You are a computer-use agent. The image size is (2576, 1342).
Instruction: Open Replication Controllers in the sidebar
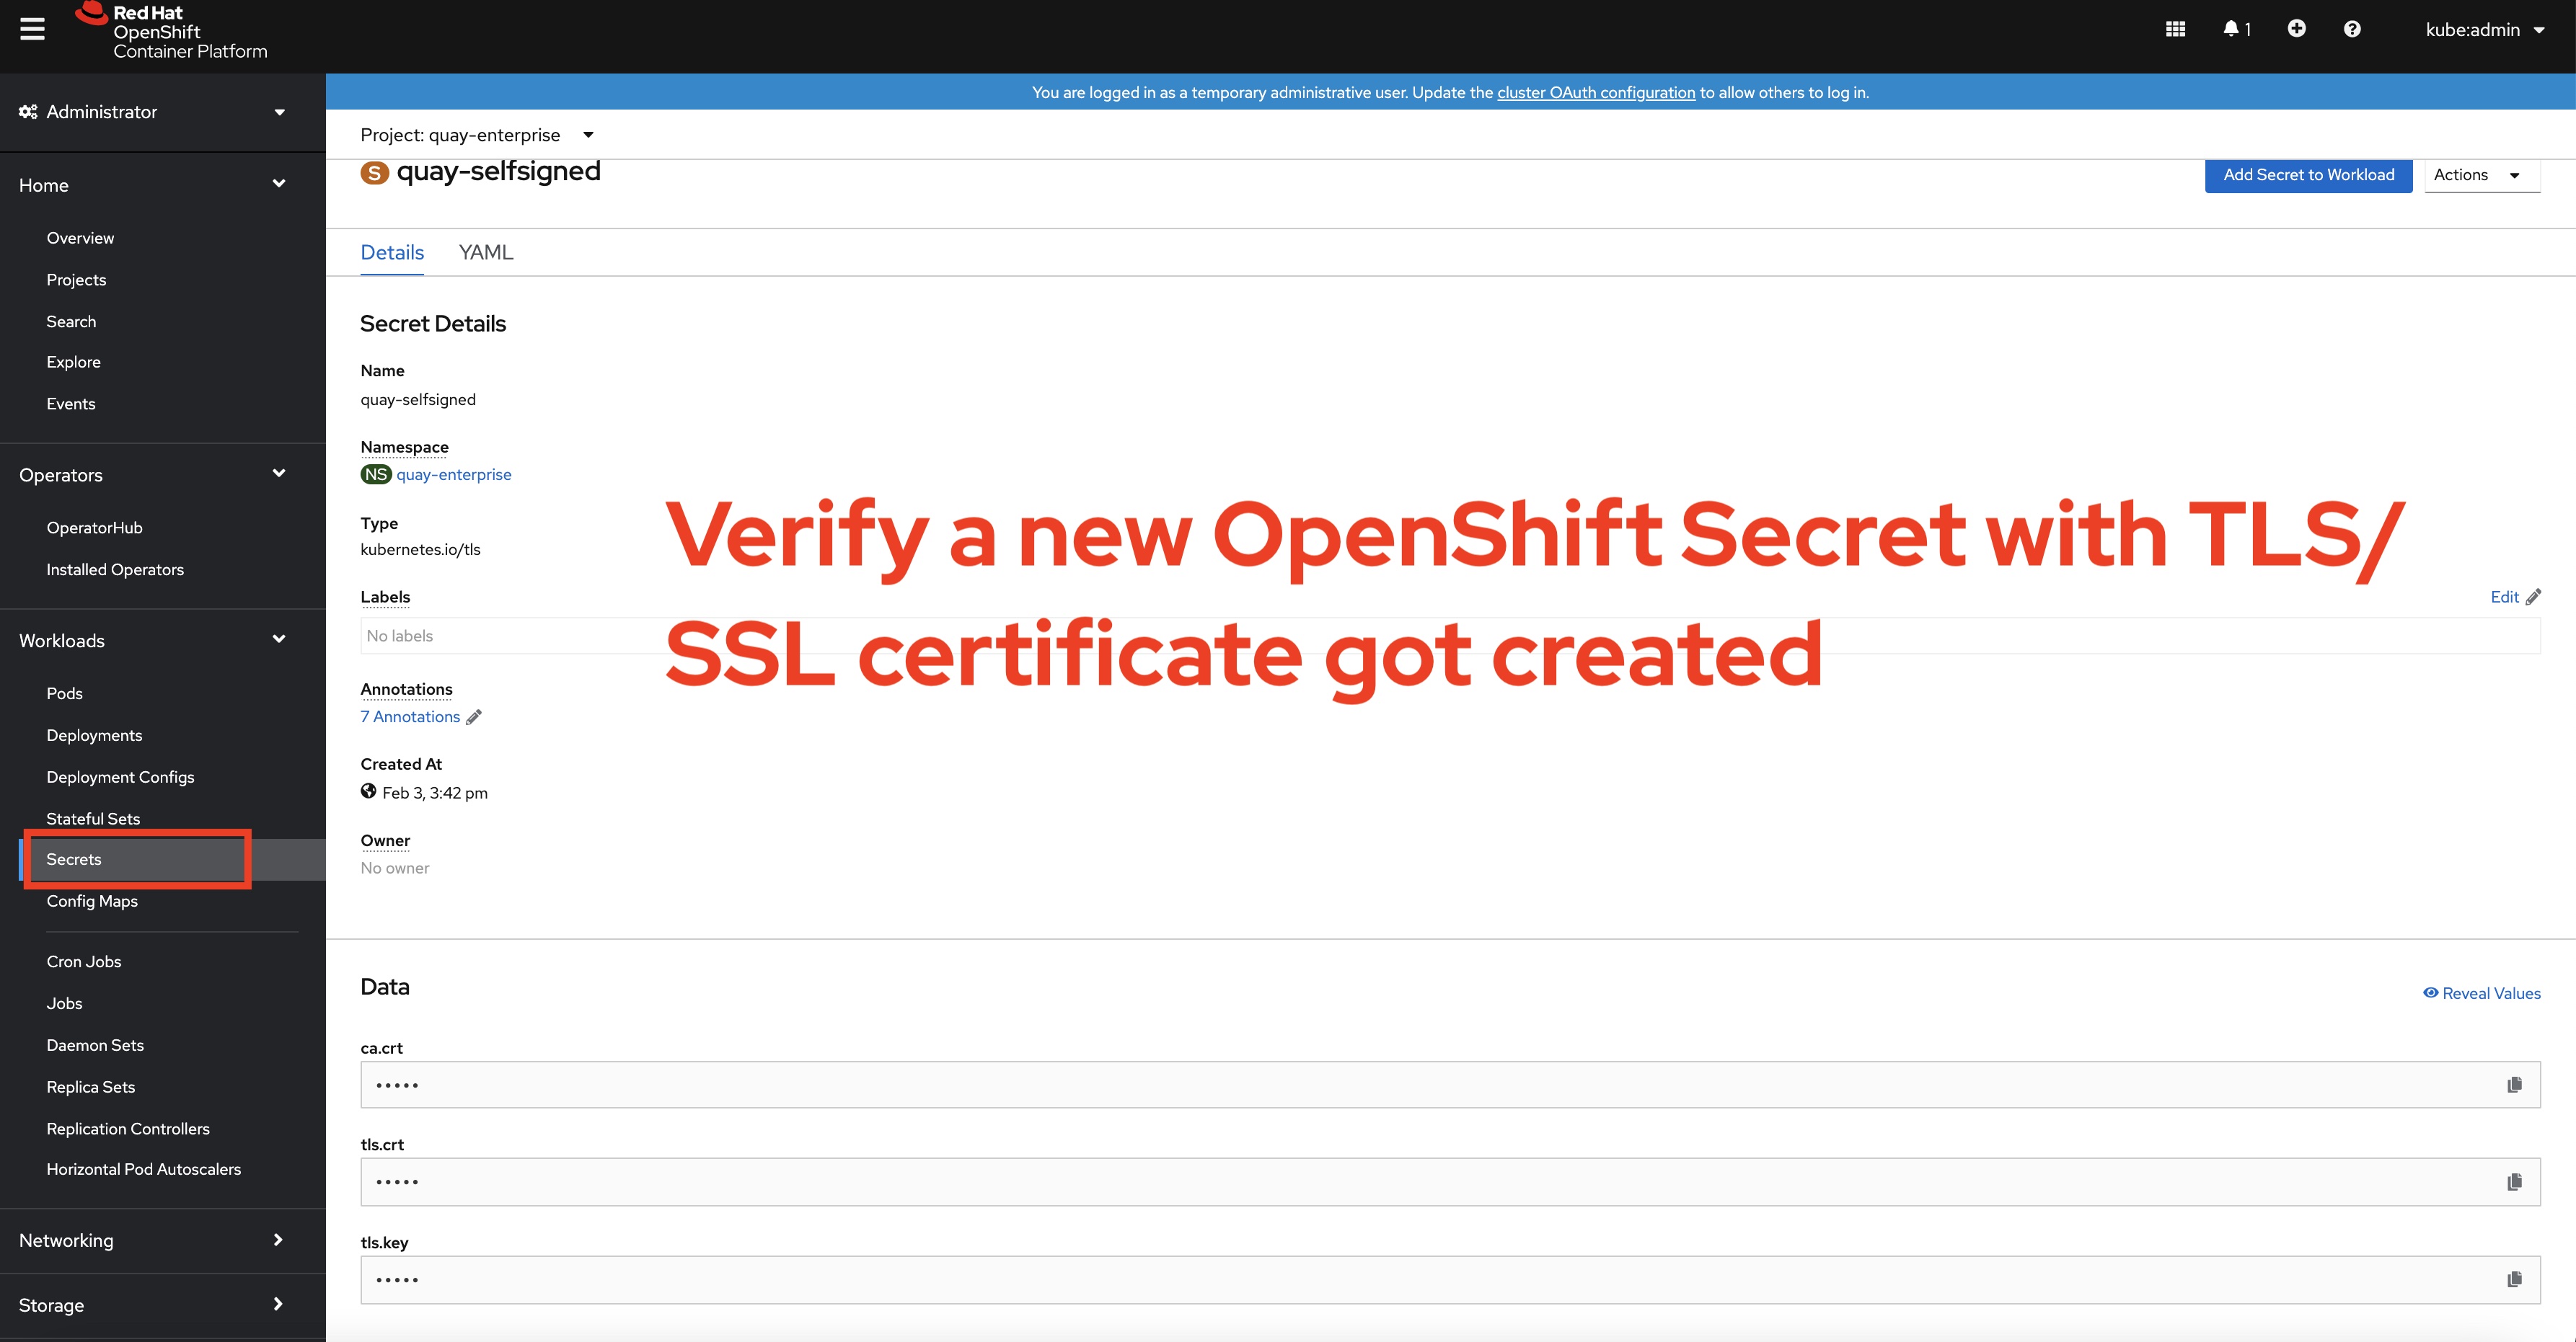point(128,1129)
